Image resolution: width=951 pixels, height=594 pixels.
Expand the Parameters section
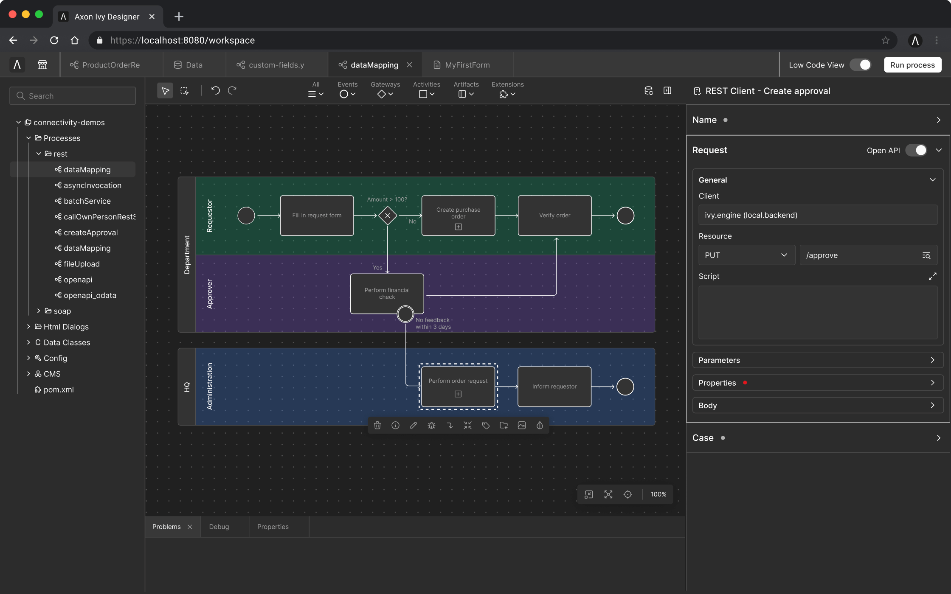818,360
